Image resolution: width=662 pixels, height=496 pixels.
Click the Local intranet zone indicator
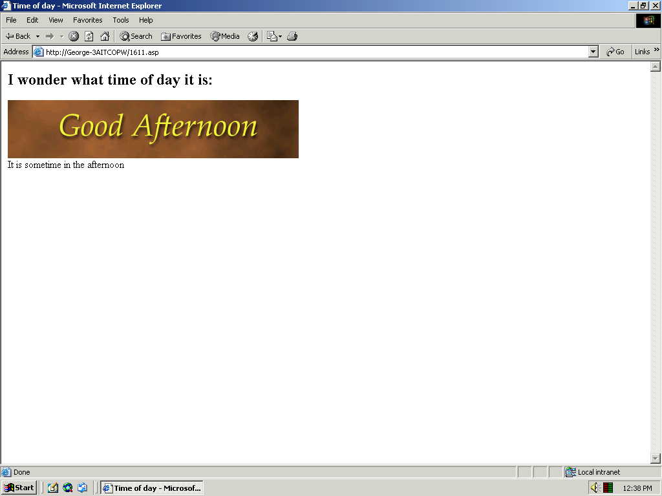click(x=593, y=472)
